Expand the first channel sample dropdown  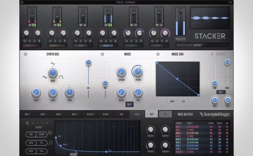[x=24, y=40]
